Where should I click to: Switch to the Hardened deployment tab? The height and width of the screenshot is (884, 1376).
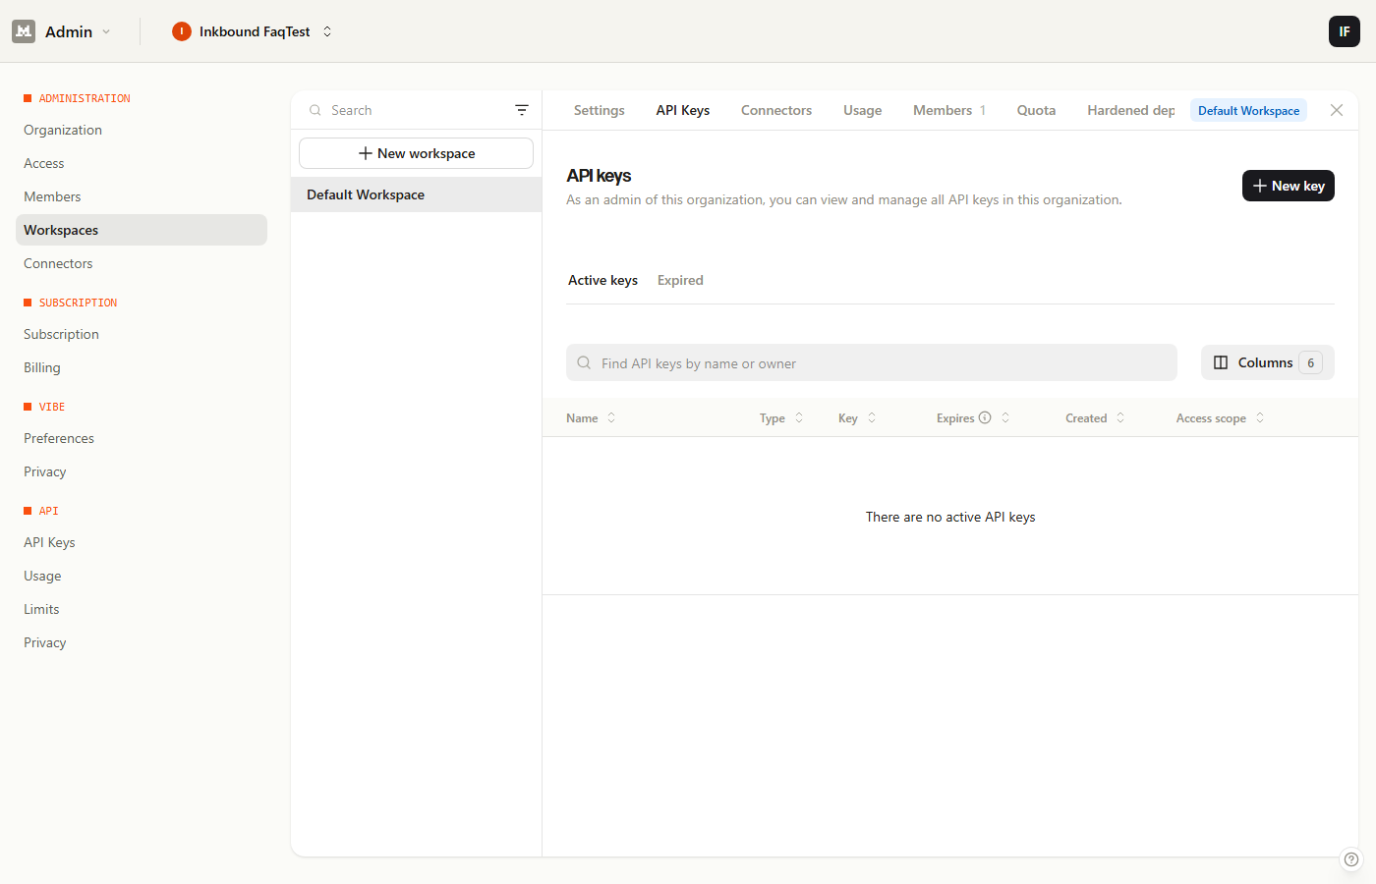click(1131, 110)
